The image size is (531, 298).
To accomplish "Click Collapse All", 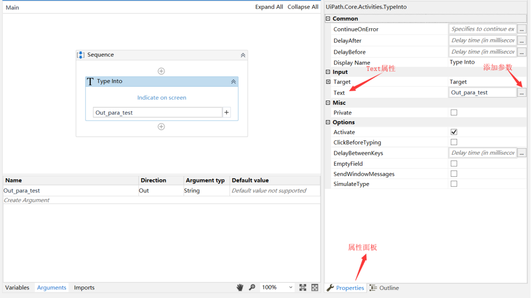I will [303, 7].
